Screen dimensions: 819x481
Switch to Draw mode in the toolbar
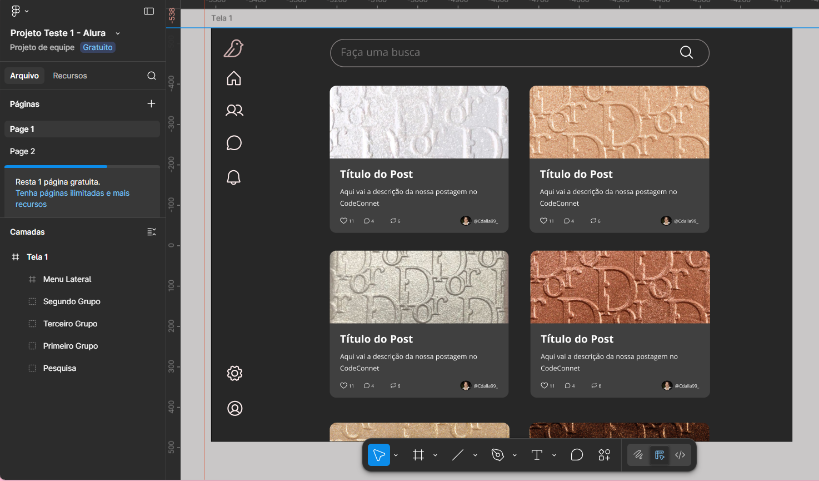coord(638,455)
